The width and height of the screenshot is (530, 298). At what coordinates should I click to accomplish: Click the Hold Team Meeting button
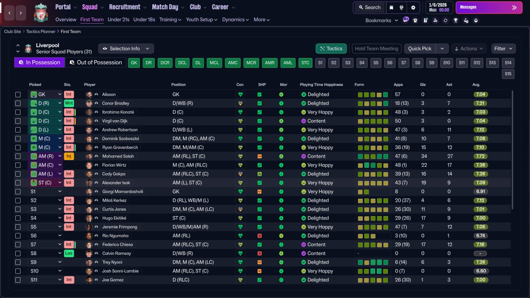(376, 48)
